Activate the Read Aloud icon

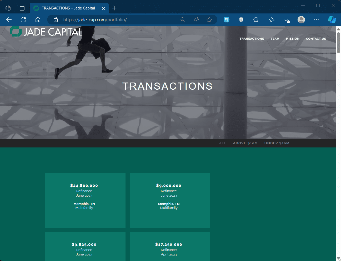[196, 20]
